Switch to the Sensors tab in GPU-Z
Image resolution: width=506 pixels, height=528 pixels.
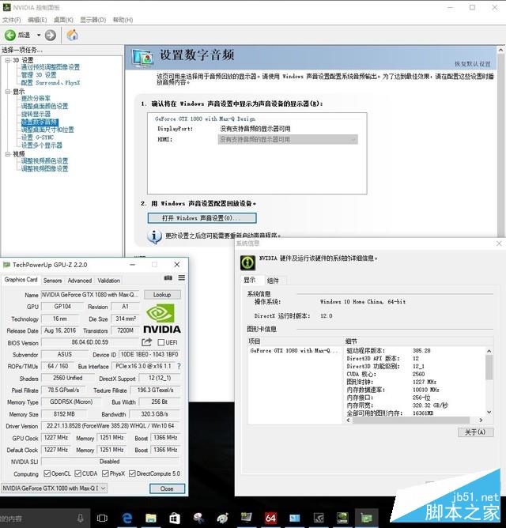tap(52, 281)
